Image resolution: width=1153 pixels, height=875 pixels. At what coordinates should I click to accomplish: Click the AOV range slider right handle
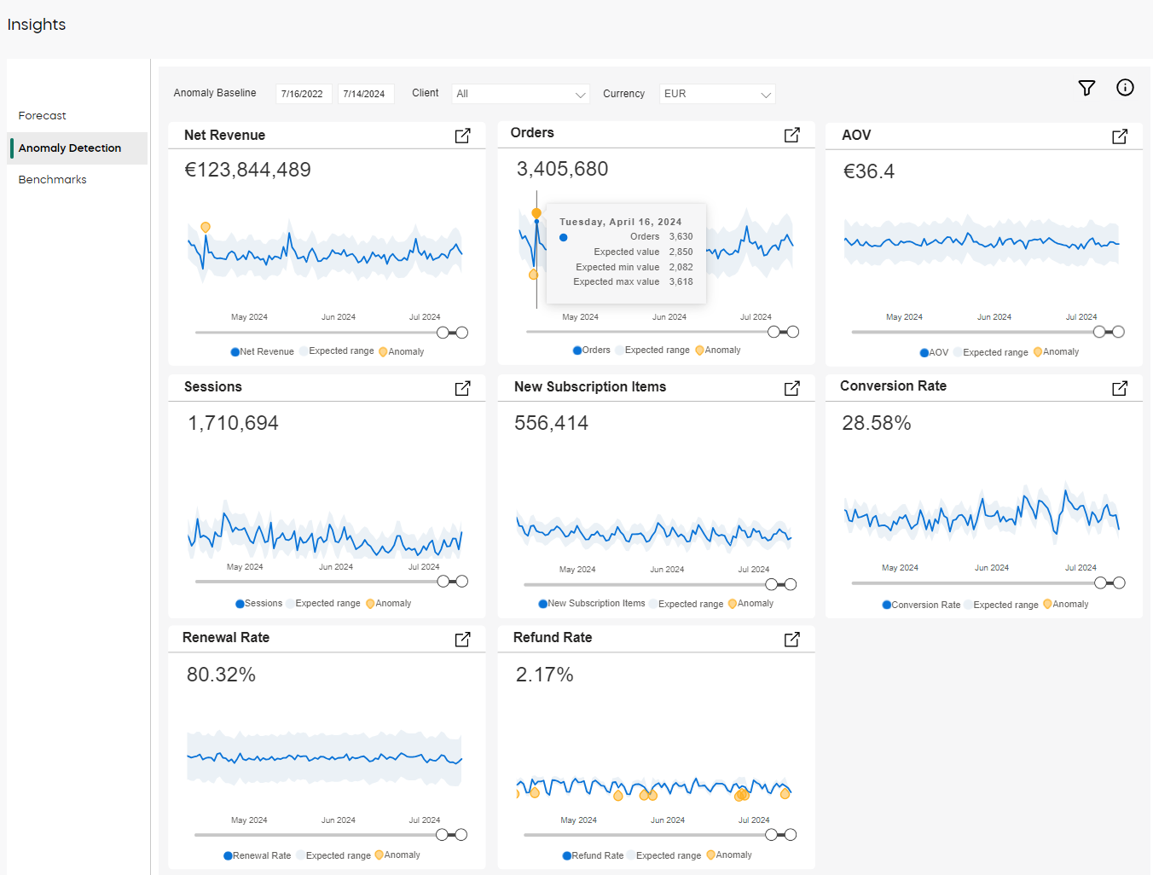pyautogui.click(x=1118, y=332)
